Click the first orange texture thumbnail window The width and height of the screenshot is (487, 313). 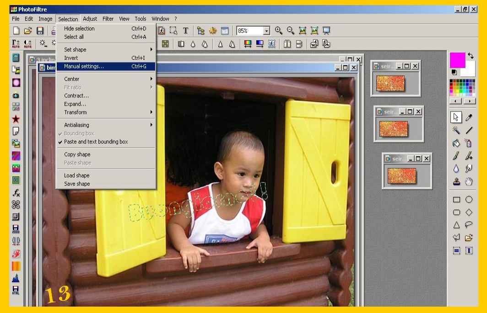(390, 84)
